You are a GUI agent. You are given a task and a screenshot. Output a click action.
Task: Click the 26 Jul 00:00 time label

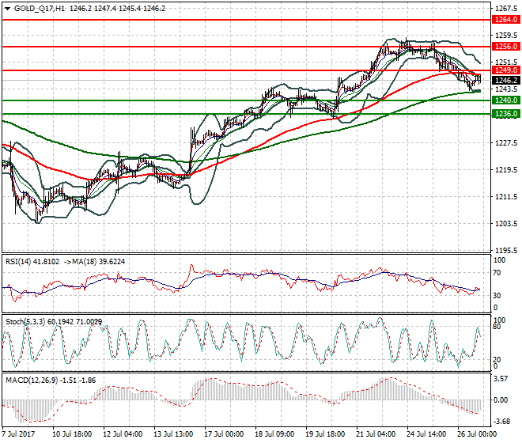coord(477,434)
